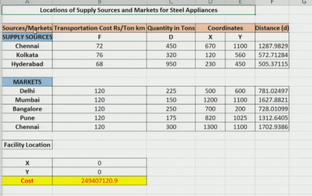Click the SUPPLY SOURCES label cell
Screen dimensions: 312x196
click(x=27, y=37)
